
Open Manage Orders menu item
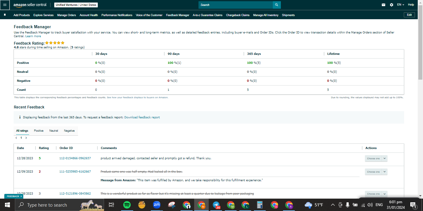pyautogui.click(x=67, y=15)
